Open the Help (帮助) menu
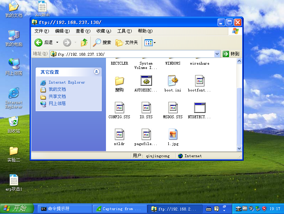The height and width of the screenshot is (214, 284). point(145,31)
